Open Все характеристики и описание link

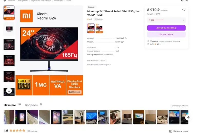pyautogui.click(x=100, y=55)
